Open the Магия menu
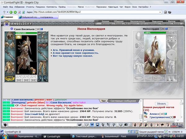This screenshot has height=139, width=186. pos(81,6)
